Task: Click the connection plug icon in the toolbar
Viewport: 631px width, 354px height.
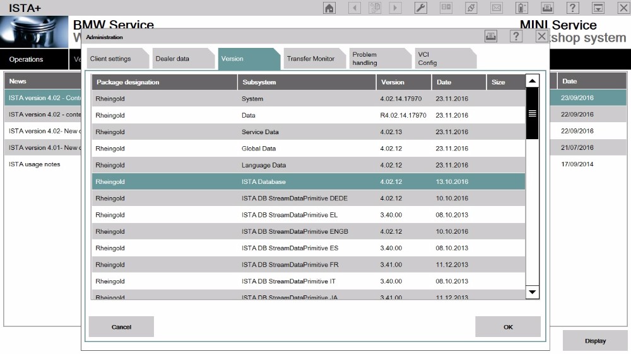Action: click(471, 8)
